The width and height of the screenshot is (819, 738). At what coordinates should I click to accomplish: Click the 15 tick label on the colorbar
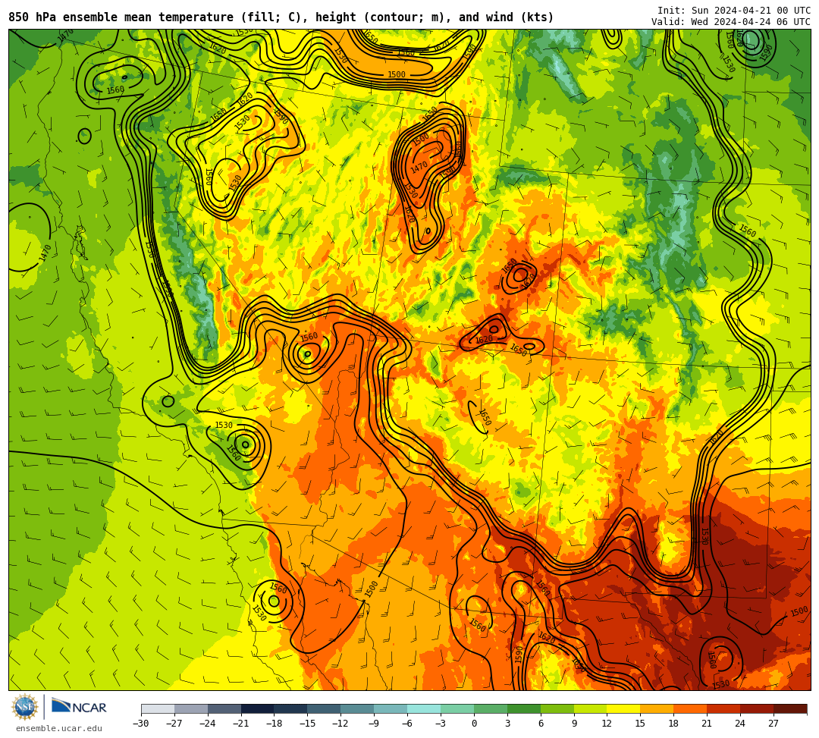tap(640, 724)
